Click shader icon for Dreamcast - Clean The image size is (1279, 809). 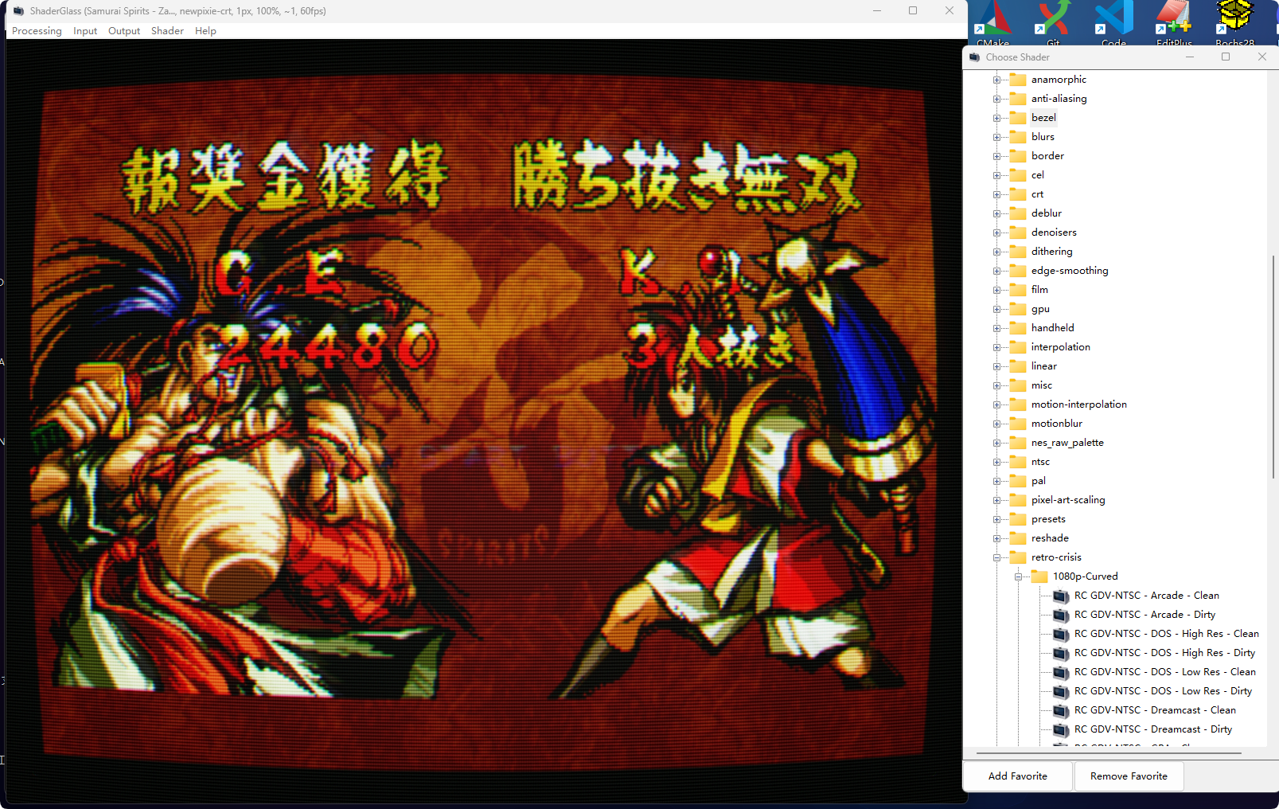1061,710
